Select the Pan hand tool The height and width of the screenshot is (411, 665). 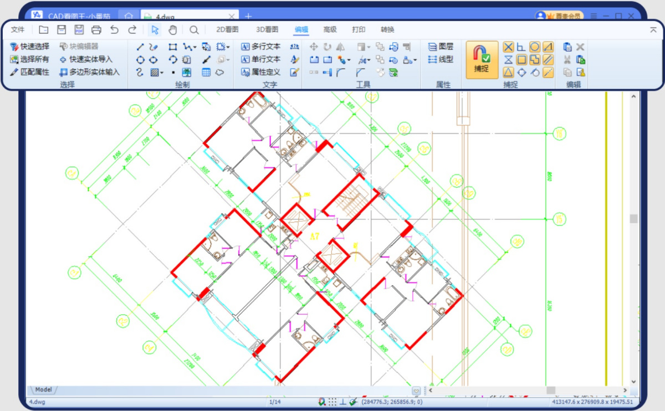coord(172,30)
